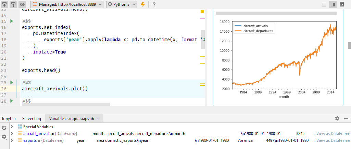Run the cell at line 28
The height and width of the screenshot is (149, 351).
[12, 101]
